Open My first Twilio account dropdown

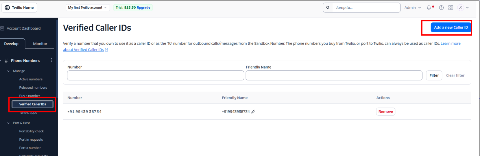pos(88,8)
